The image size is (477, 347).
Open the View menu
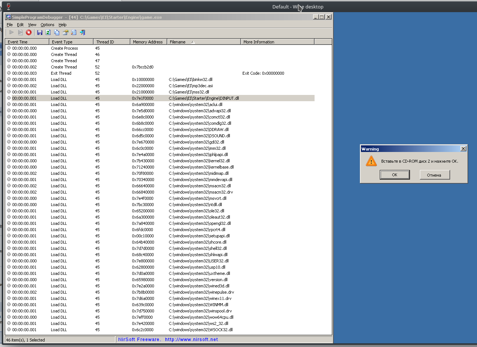[x=32, y=25]
